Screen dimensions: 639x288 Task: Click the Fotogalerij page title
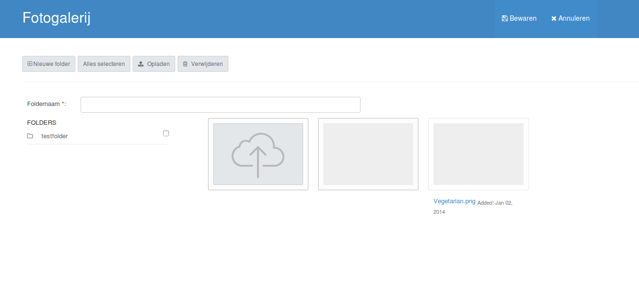click(x=56, y=18)
